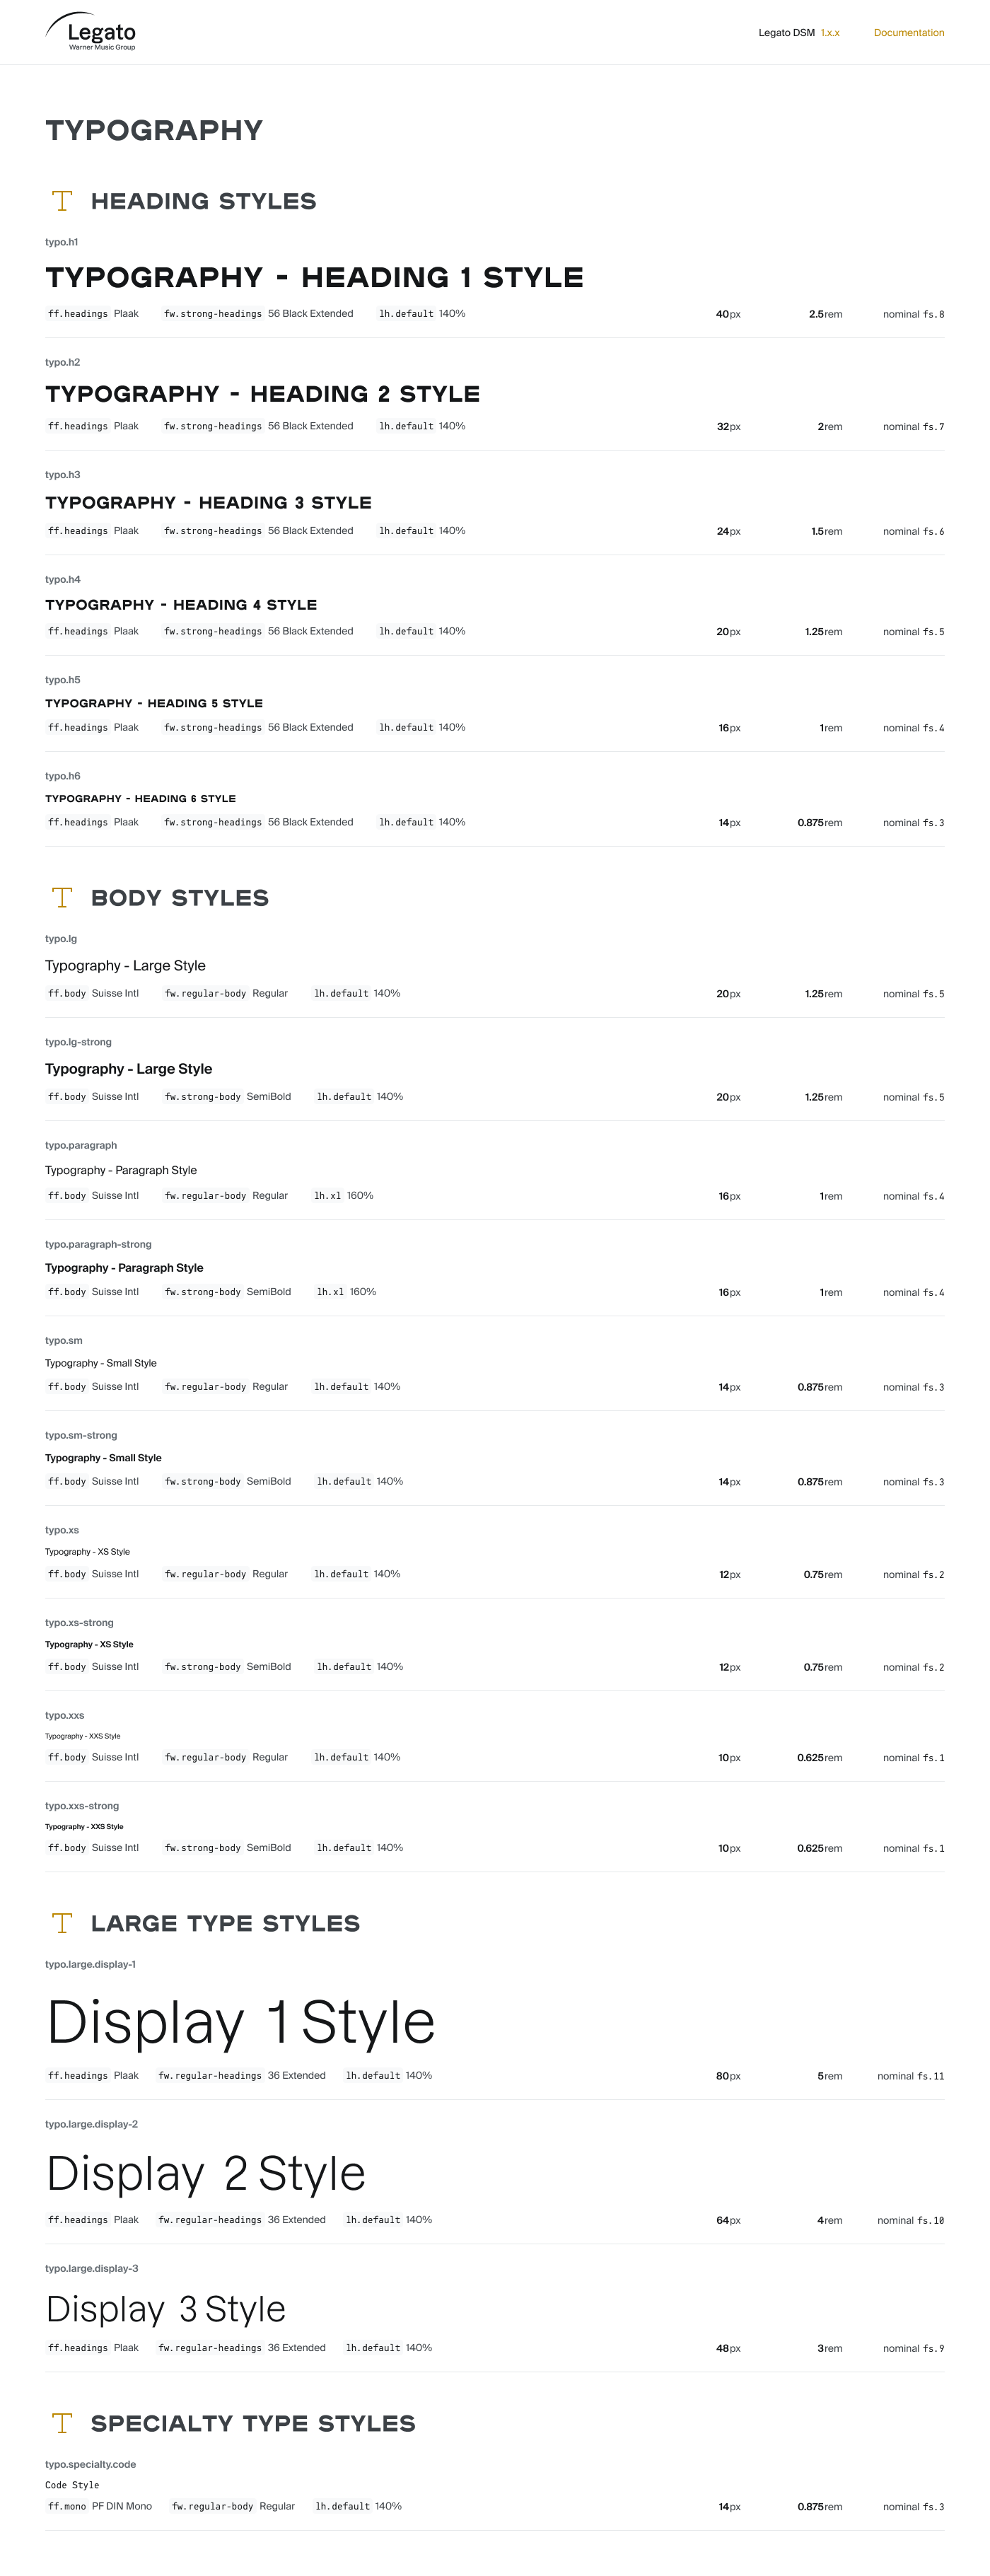The image size is (990, 2576).
Task: Click the Display 1 Style sample text
Action: pyautogui.click(x=241, y=2022)
